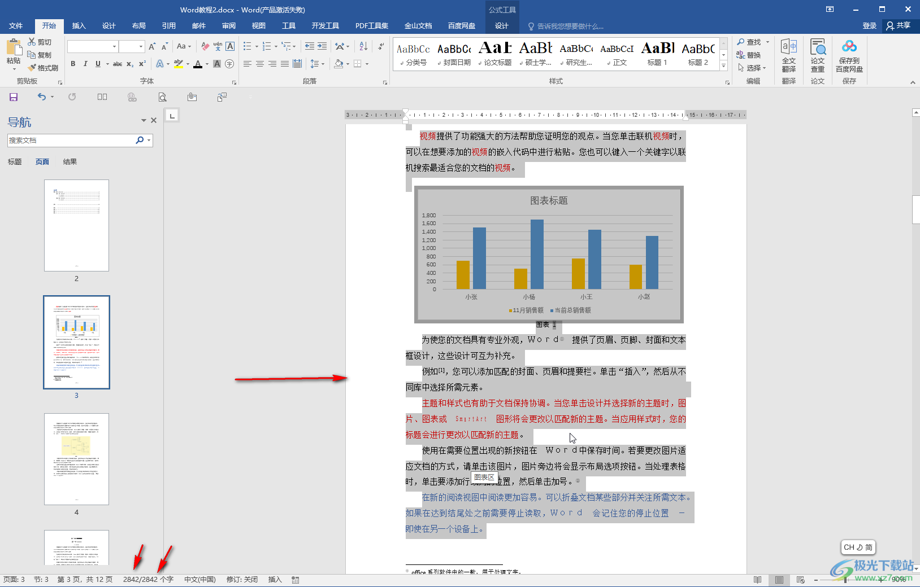Click the Copy (复制) button
The height and width of the screenshot is (587, 920).
(40, 55)
